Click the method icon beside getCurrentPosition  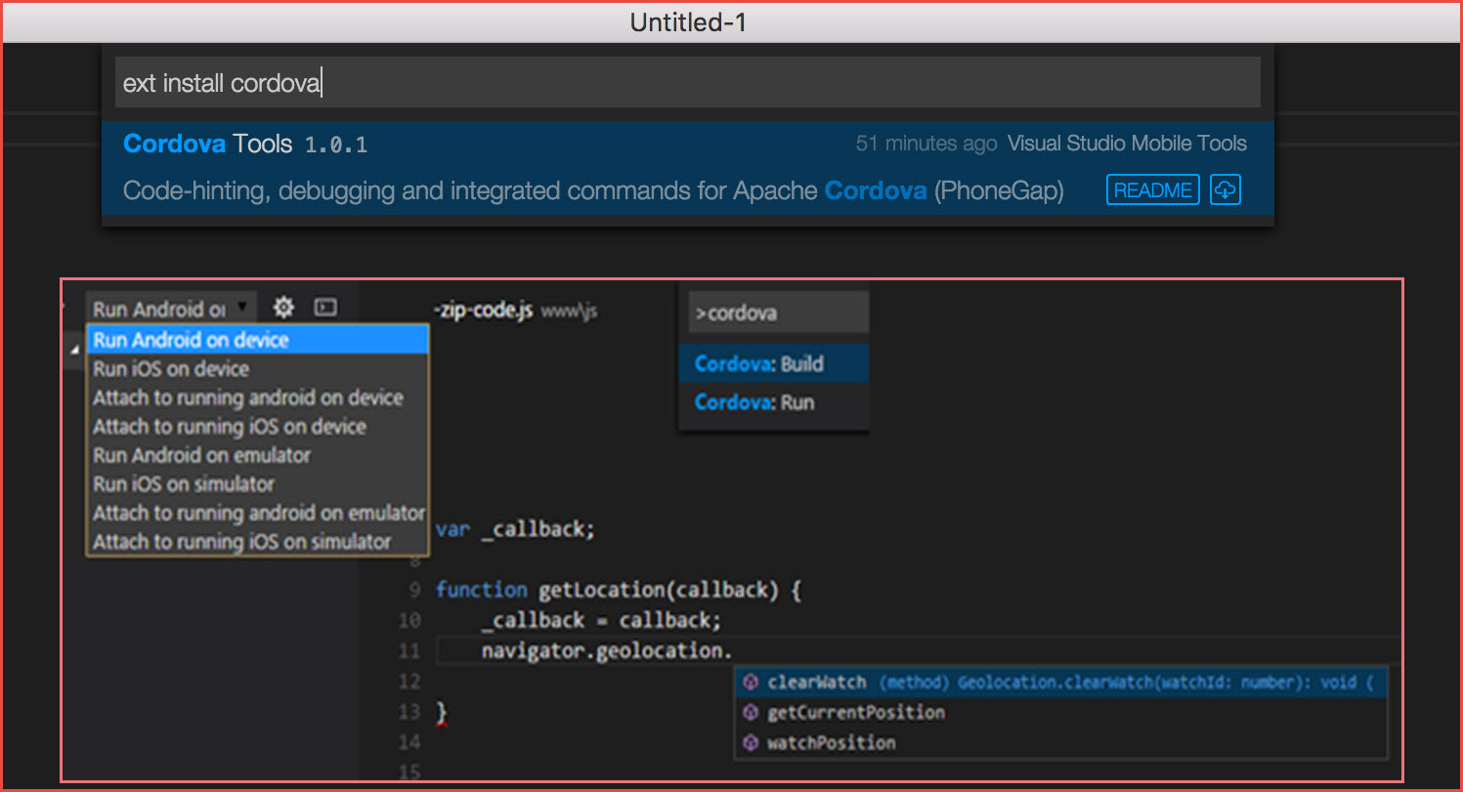tap(751, 713)
